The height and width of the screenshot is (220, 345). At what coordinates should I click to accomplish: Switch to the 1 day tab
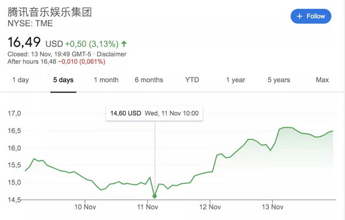tap(20, 80)
